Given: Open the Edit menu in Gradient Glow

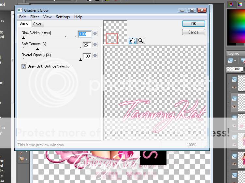Looking at the screenshot, I should click(x=22, y=17).
